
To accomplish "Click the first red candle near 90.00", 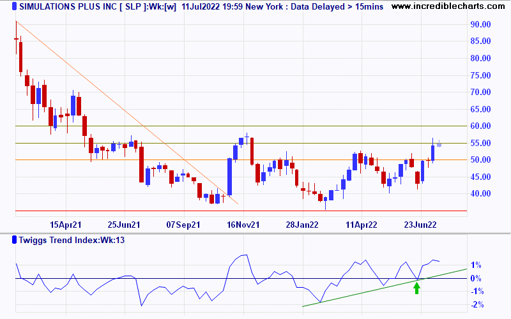I will coord(16,38).
